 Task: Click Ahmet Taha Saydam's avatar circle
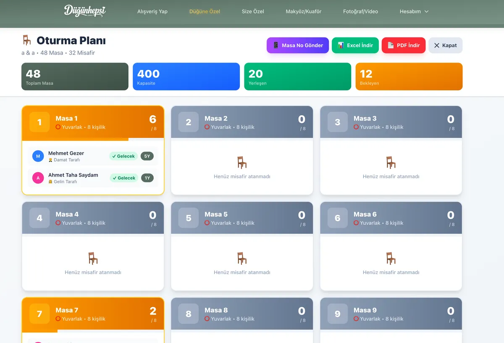coord(38,178)
